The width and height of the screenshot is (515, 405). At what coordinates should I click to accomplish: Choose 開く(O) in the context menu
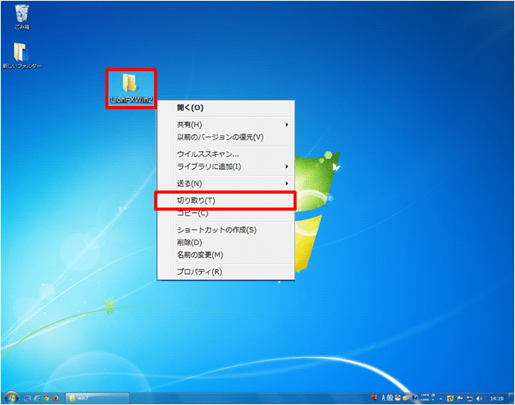pyautogui.click(x=226, y=108)
